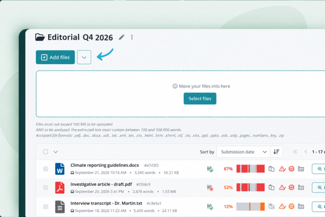Image resolution: width=325 pixels, height=217 pixels.
Task: Click the copy-paste icon for Climate reporting guidelines
Action: pos(271,169)
